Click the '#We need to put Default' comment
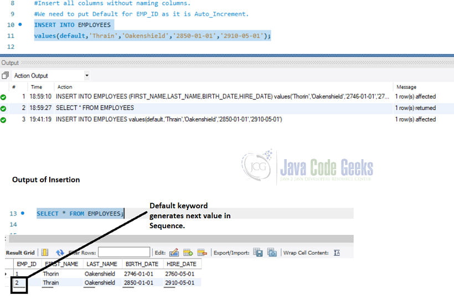454x305 pixels. 141,14
